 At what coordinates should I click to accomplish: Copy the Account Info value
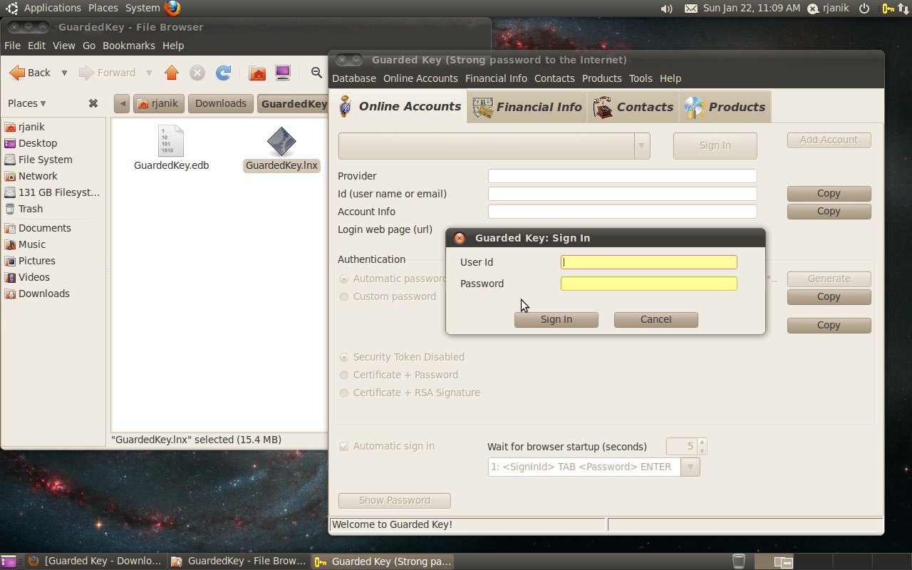[829, 211]
